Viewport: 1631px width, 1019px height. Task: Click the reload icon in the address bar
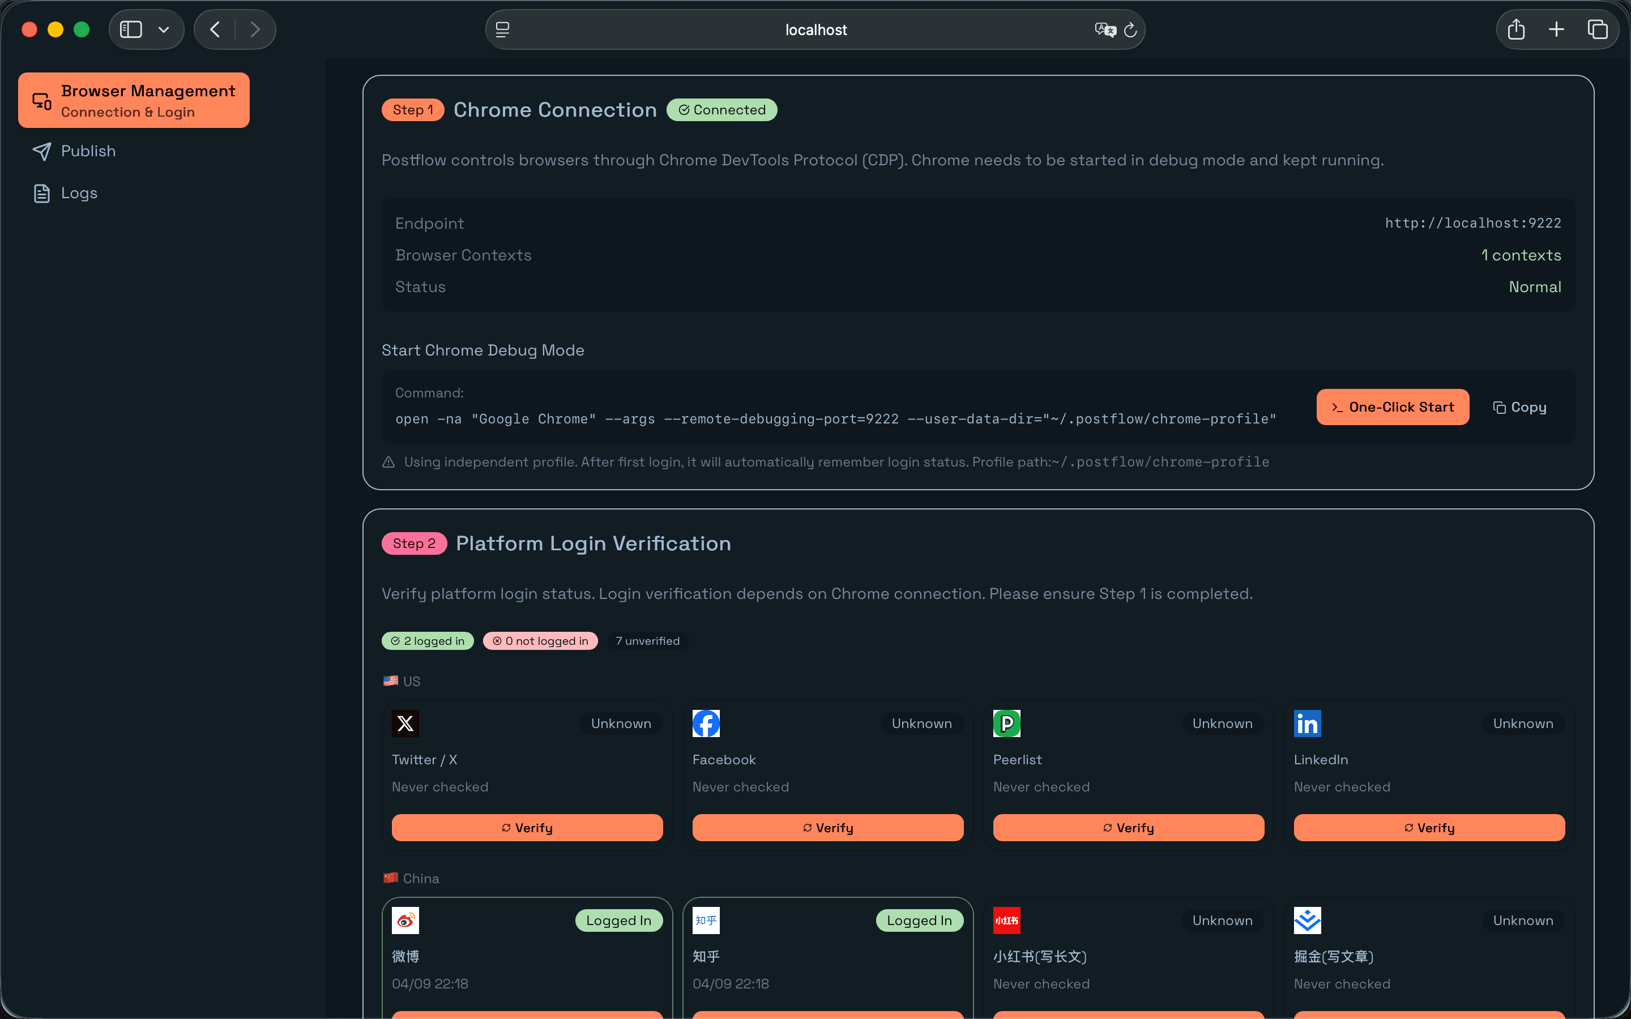tap(1130, 29)
